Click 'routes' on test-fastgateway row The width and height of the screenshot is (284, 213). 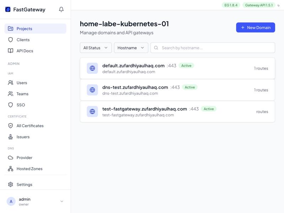(262, 111)
